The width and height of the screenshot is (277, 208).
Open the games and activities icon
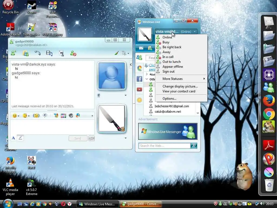coord(61,53)
